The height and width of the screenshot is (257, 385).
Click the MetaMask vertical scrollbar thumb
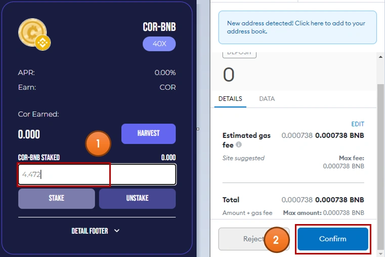pos(380,166)
